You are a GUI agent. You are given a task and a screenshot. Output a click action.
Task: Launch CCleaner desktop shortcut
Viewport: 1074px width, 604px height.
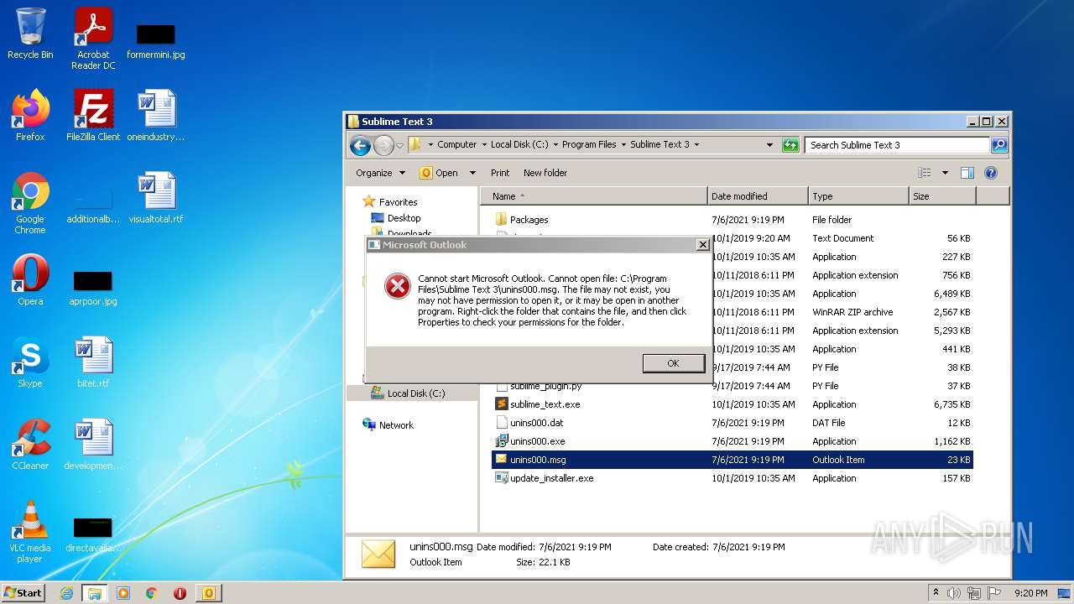tap(30, 445)
